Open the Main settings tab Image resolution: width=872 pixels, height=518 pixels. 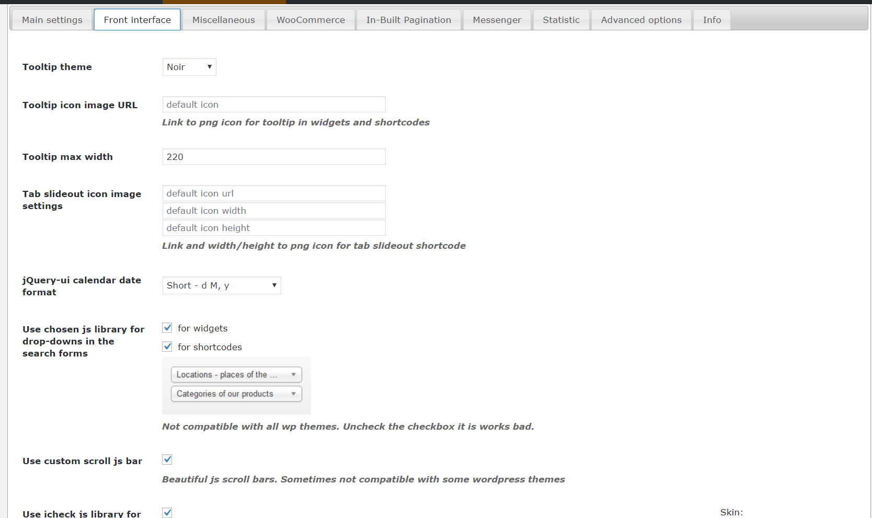coord(52,20)
